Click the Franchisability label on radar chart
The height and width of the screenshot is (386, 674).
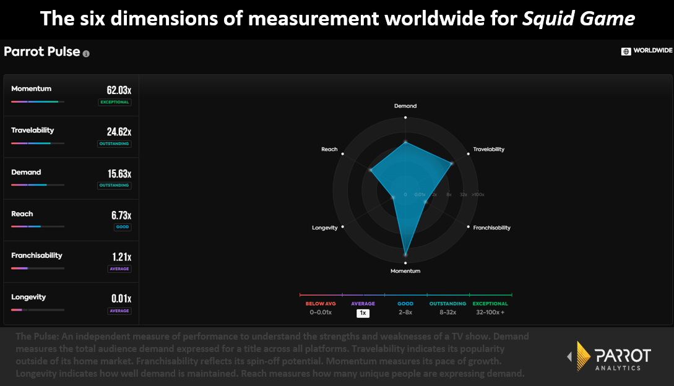pos(492,228)
